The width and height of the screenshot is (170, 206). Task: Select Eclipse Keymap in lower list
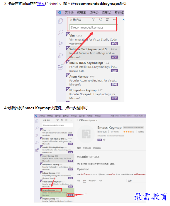coord(49,173)
